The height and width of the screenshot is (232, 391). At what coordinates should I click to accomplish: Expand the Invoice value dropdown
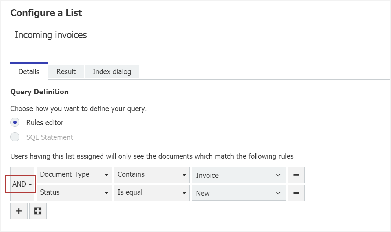238,175
